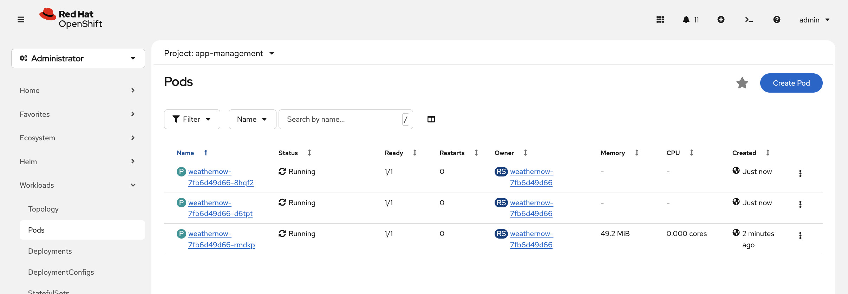Expand the Filter dropdown
The height and width of the screenshot is (294, 848).
pos(192,119)
